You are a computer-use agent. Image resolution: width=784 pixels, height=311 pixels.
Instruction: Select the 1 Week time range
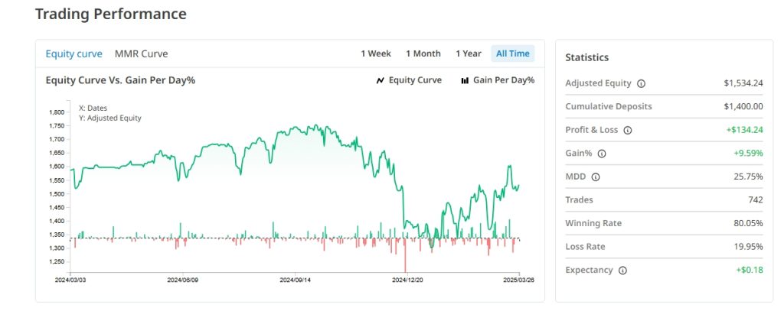pos(376,53)
